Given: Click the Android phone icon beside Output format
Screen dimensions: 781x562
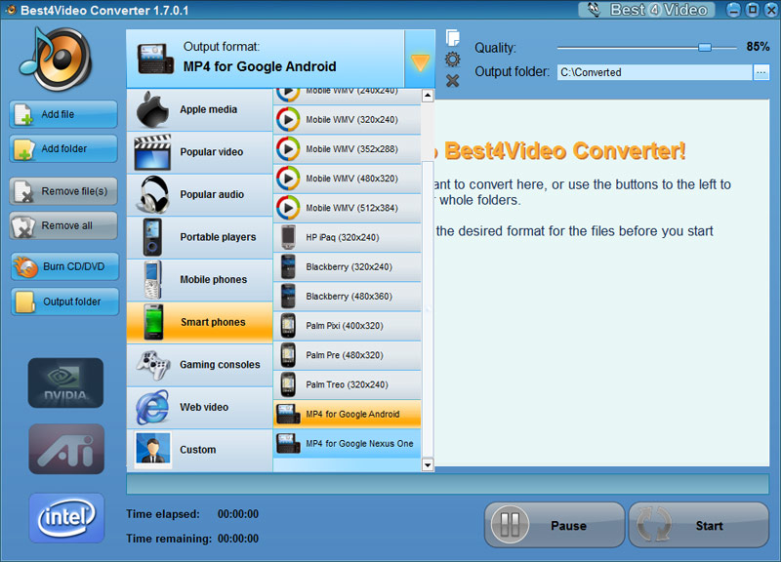Looking at the screenshot, I should [x=155, y=59].
